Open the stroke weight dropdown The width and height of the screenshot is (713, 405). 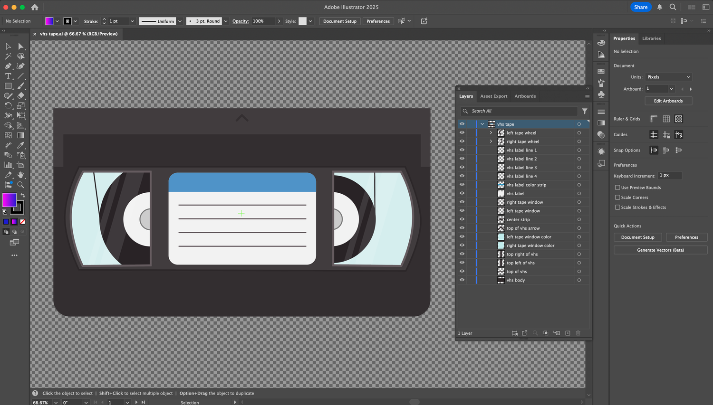click(132, 21)
